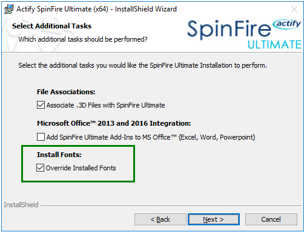Click the SpinFire logo text
Image resolution: width=304 pixels, height=232 pixels.
(x=229, y=30)
